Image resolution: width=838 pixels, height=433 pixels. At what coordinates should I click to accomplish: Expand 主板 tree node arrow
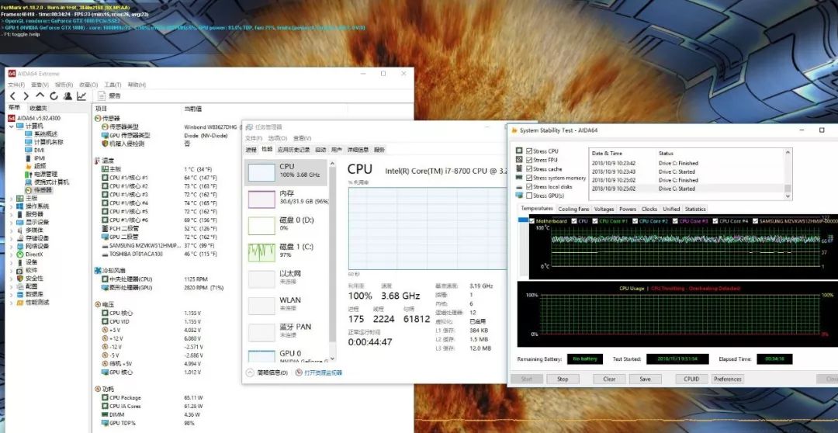point(12,199)
